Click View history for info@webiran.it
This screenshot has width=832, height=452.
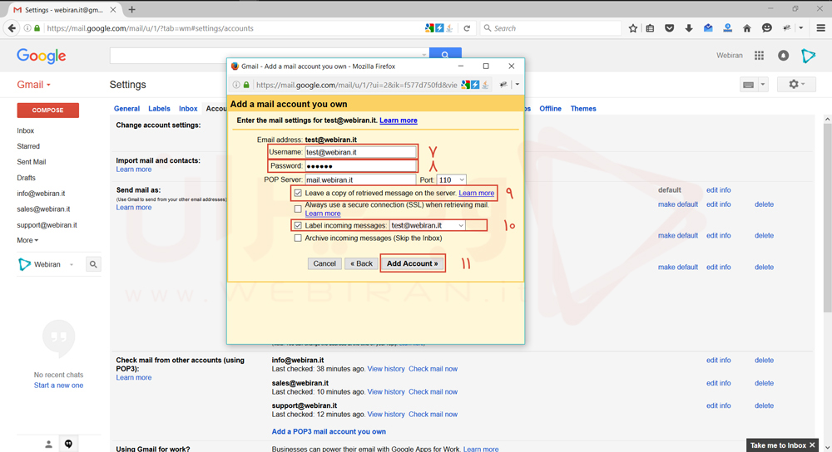point(386,369)
